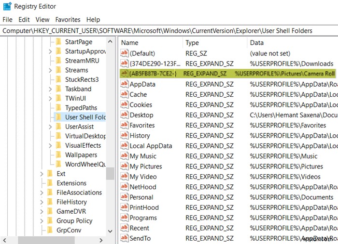Sort values by Name column header
Image resolution: width=338 pixels, height=244 pixels.
coord(151,42)
